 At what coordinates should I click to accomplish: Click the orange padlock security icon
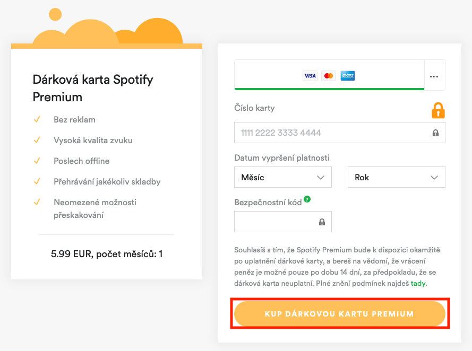pos(438,110)
